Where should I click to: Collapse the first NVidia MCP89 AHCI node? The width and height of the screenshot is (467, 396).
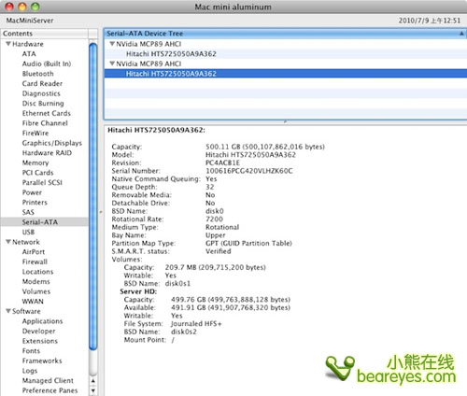pyautogui.click(x=112, y=44)
